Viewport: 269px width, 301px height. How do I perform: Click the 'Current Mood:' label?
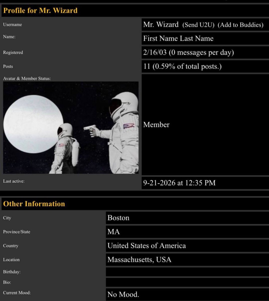click(x=17, y=293)
